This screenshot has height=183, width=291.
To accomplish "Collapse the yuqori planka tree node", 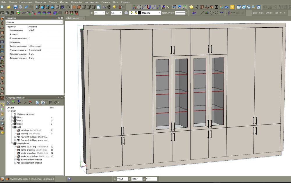I will pos(12,143).
